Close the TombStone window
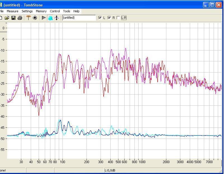 point(219,5)
